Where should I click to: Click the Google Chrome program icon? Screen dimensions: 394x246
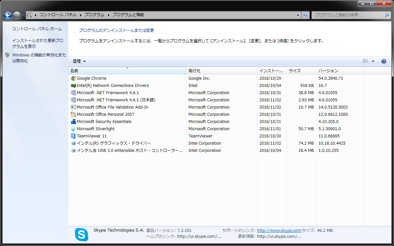coord(74,78)
